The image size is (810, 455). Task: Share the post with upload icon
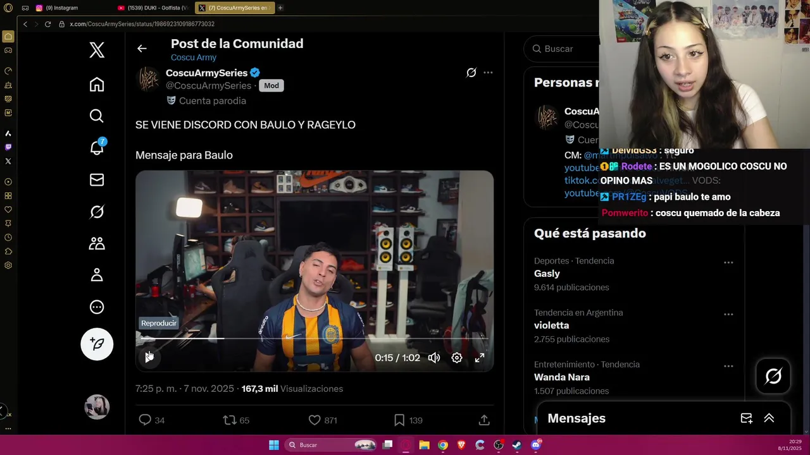[484, 420]
